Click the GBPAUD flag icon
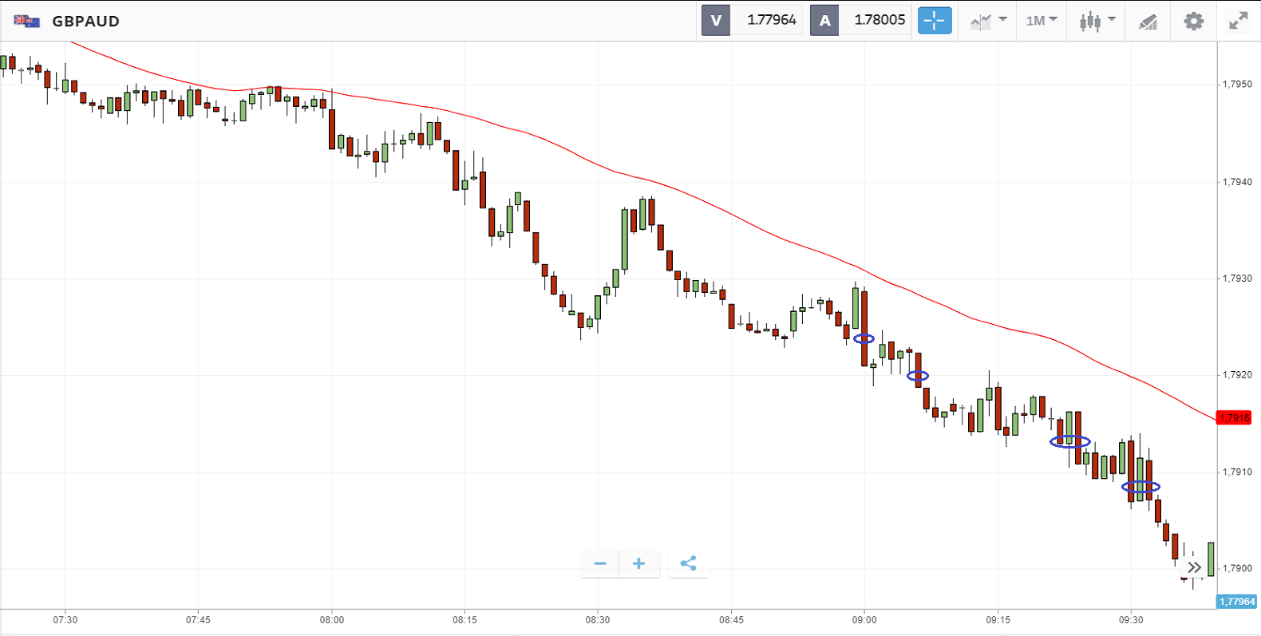The height and width of the screenshot is (636, 1261). [27, 22]
